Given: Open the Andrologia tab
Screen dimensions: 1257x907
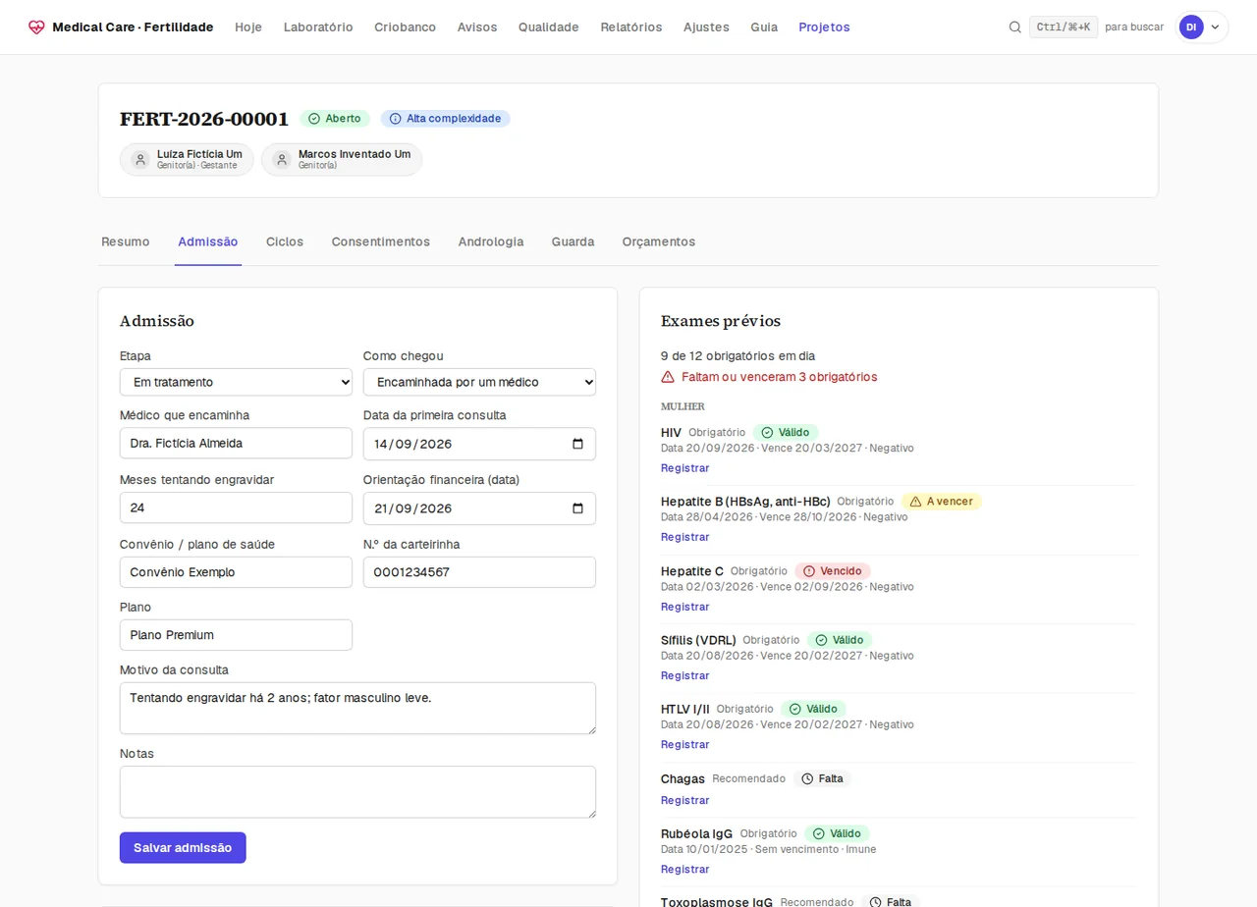Looking at the screenshot, I should (x=491, y=241).
